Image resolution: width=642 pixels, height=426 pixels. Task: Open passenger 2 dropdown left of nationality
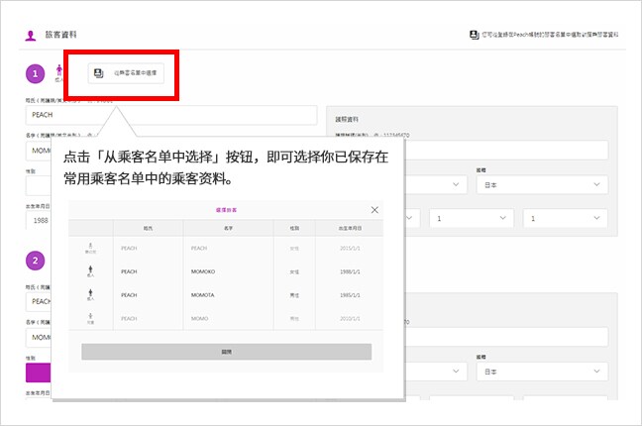click(436, 372)
